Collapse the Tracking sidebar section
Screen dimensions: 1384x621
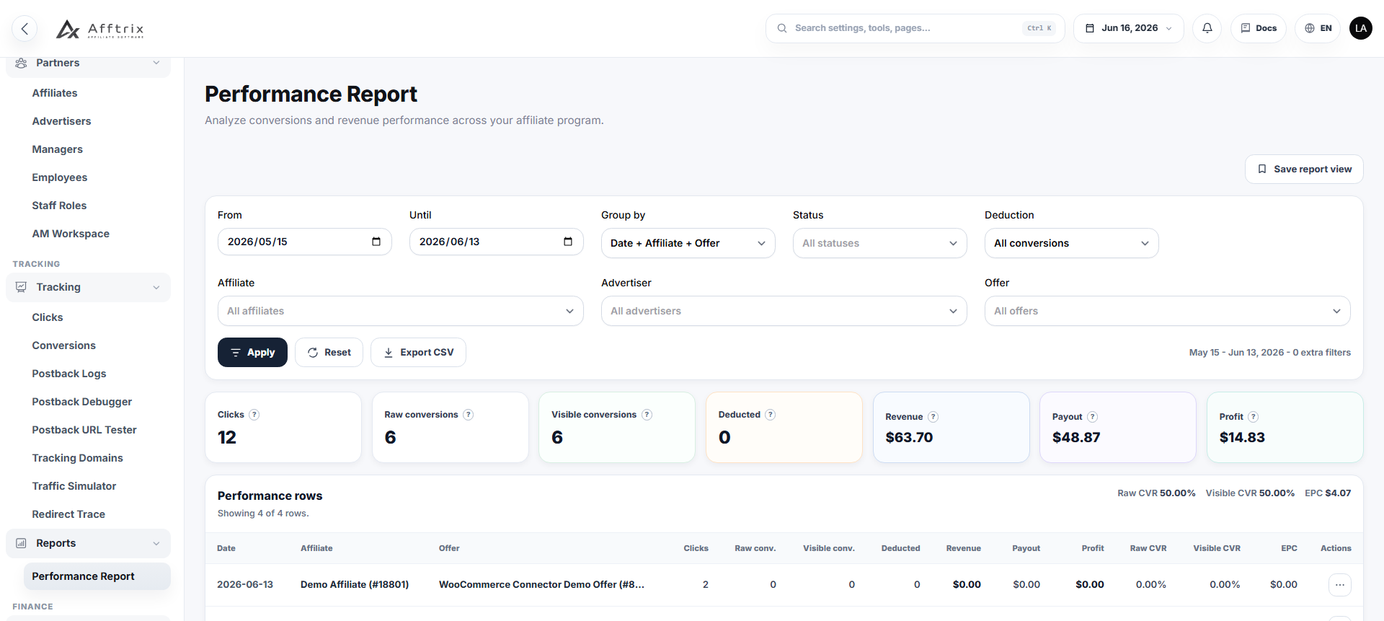88,287
